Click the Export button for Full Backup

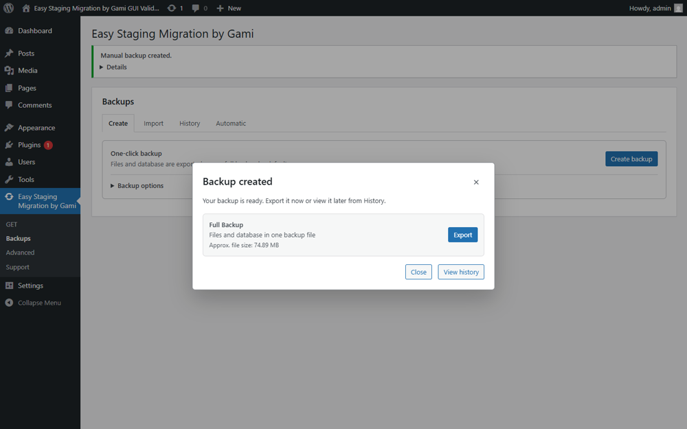pyautogui.click(x=462, y=235)
